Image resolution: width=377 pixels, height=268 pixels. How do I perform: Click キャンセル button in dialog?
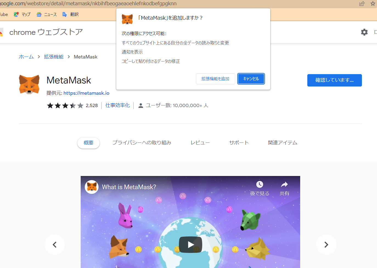(x=251, y=79)
